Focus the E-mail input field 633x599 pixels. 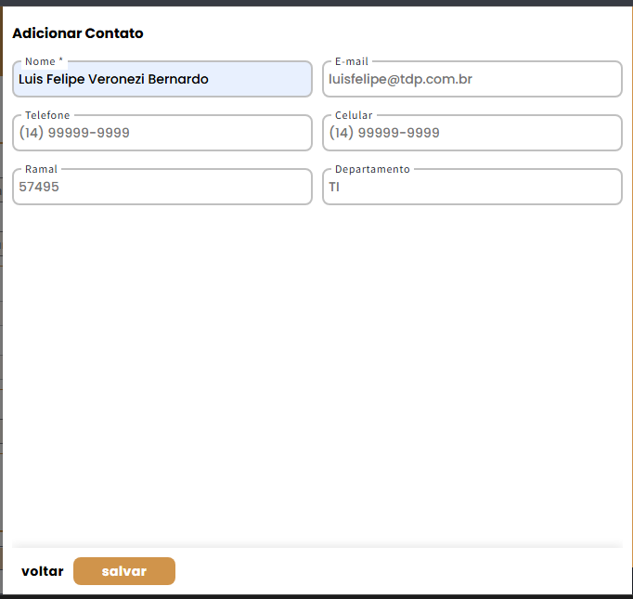coord(472,79)
